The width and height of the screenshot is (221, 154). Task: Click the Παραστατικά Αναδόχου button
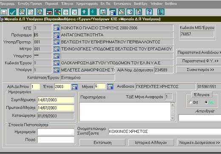click(x=199, y=53)
